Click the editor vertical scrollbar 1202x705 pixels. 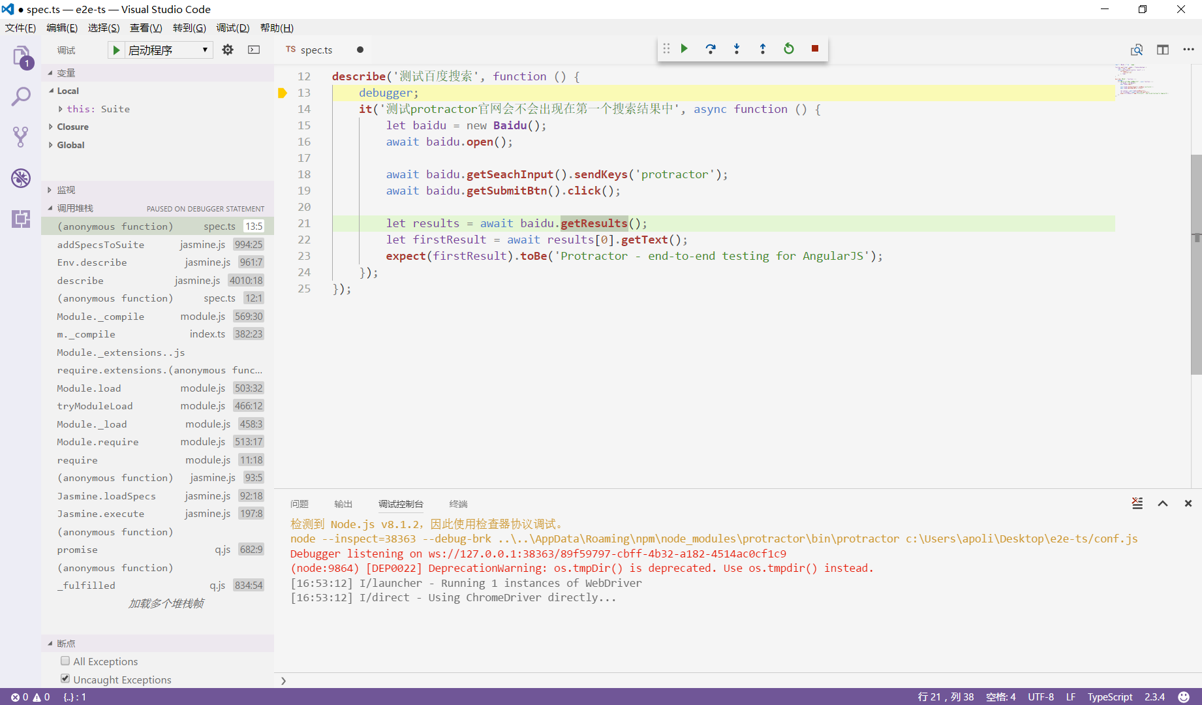point(1195,264)
